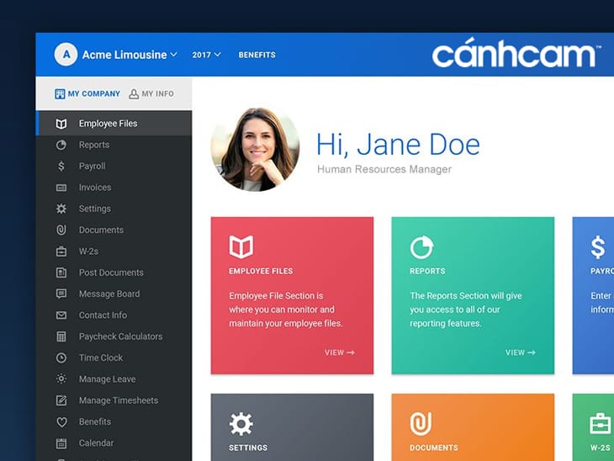Switch to the My Company tab
The width and height of the screenshot is (614, 461).
point(87,94)
